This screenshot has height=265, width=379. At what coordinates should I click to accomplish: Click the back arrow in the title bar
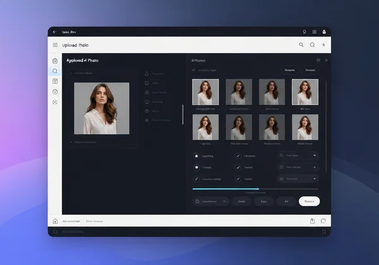(55, 32)
